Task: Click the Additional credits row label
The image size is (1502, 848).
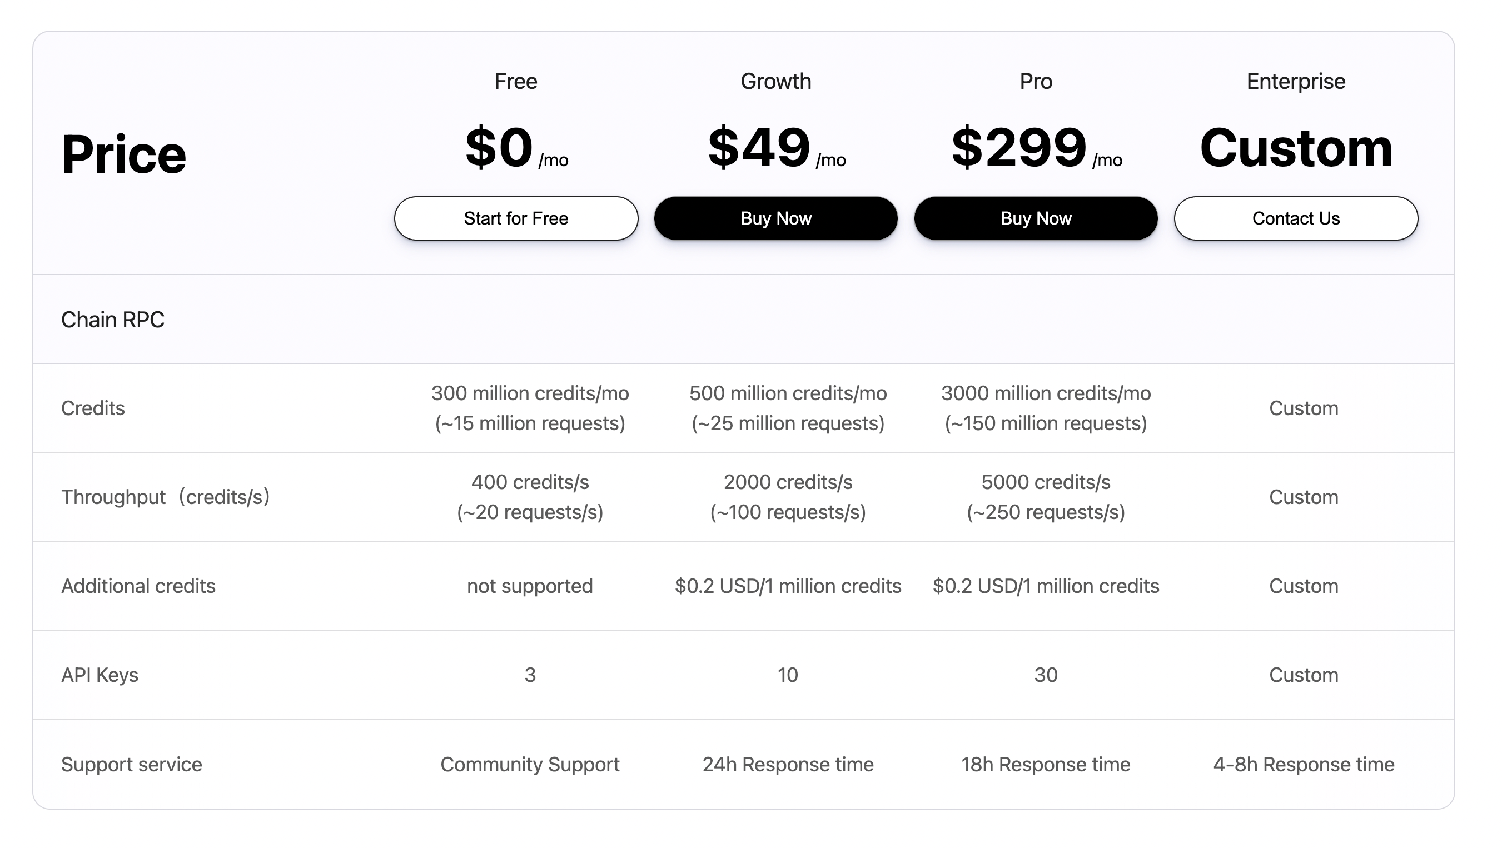Action: point(138,586)
